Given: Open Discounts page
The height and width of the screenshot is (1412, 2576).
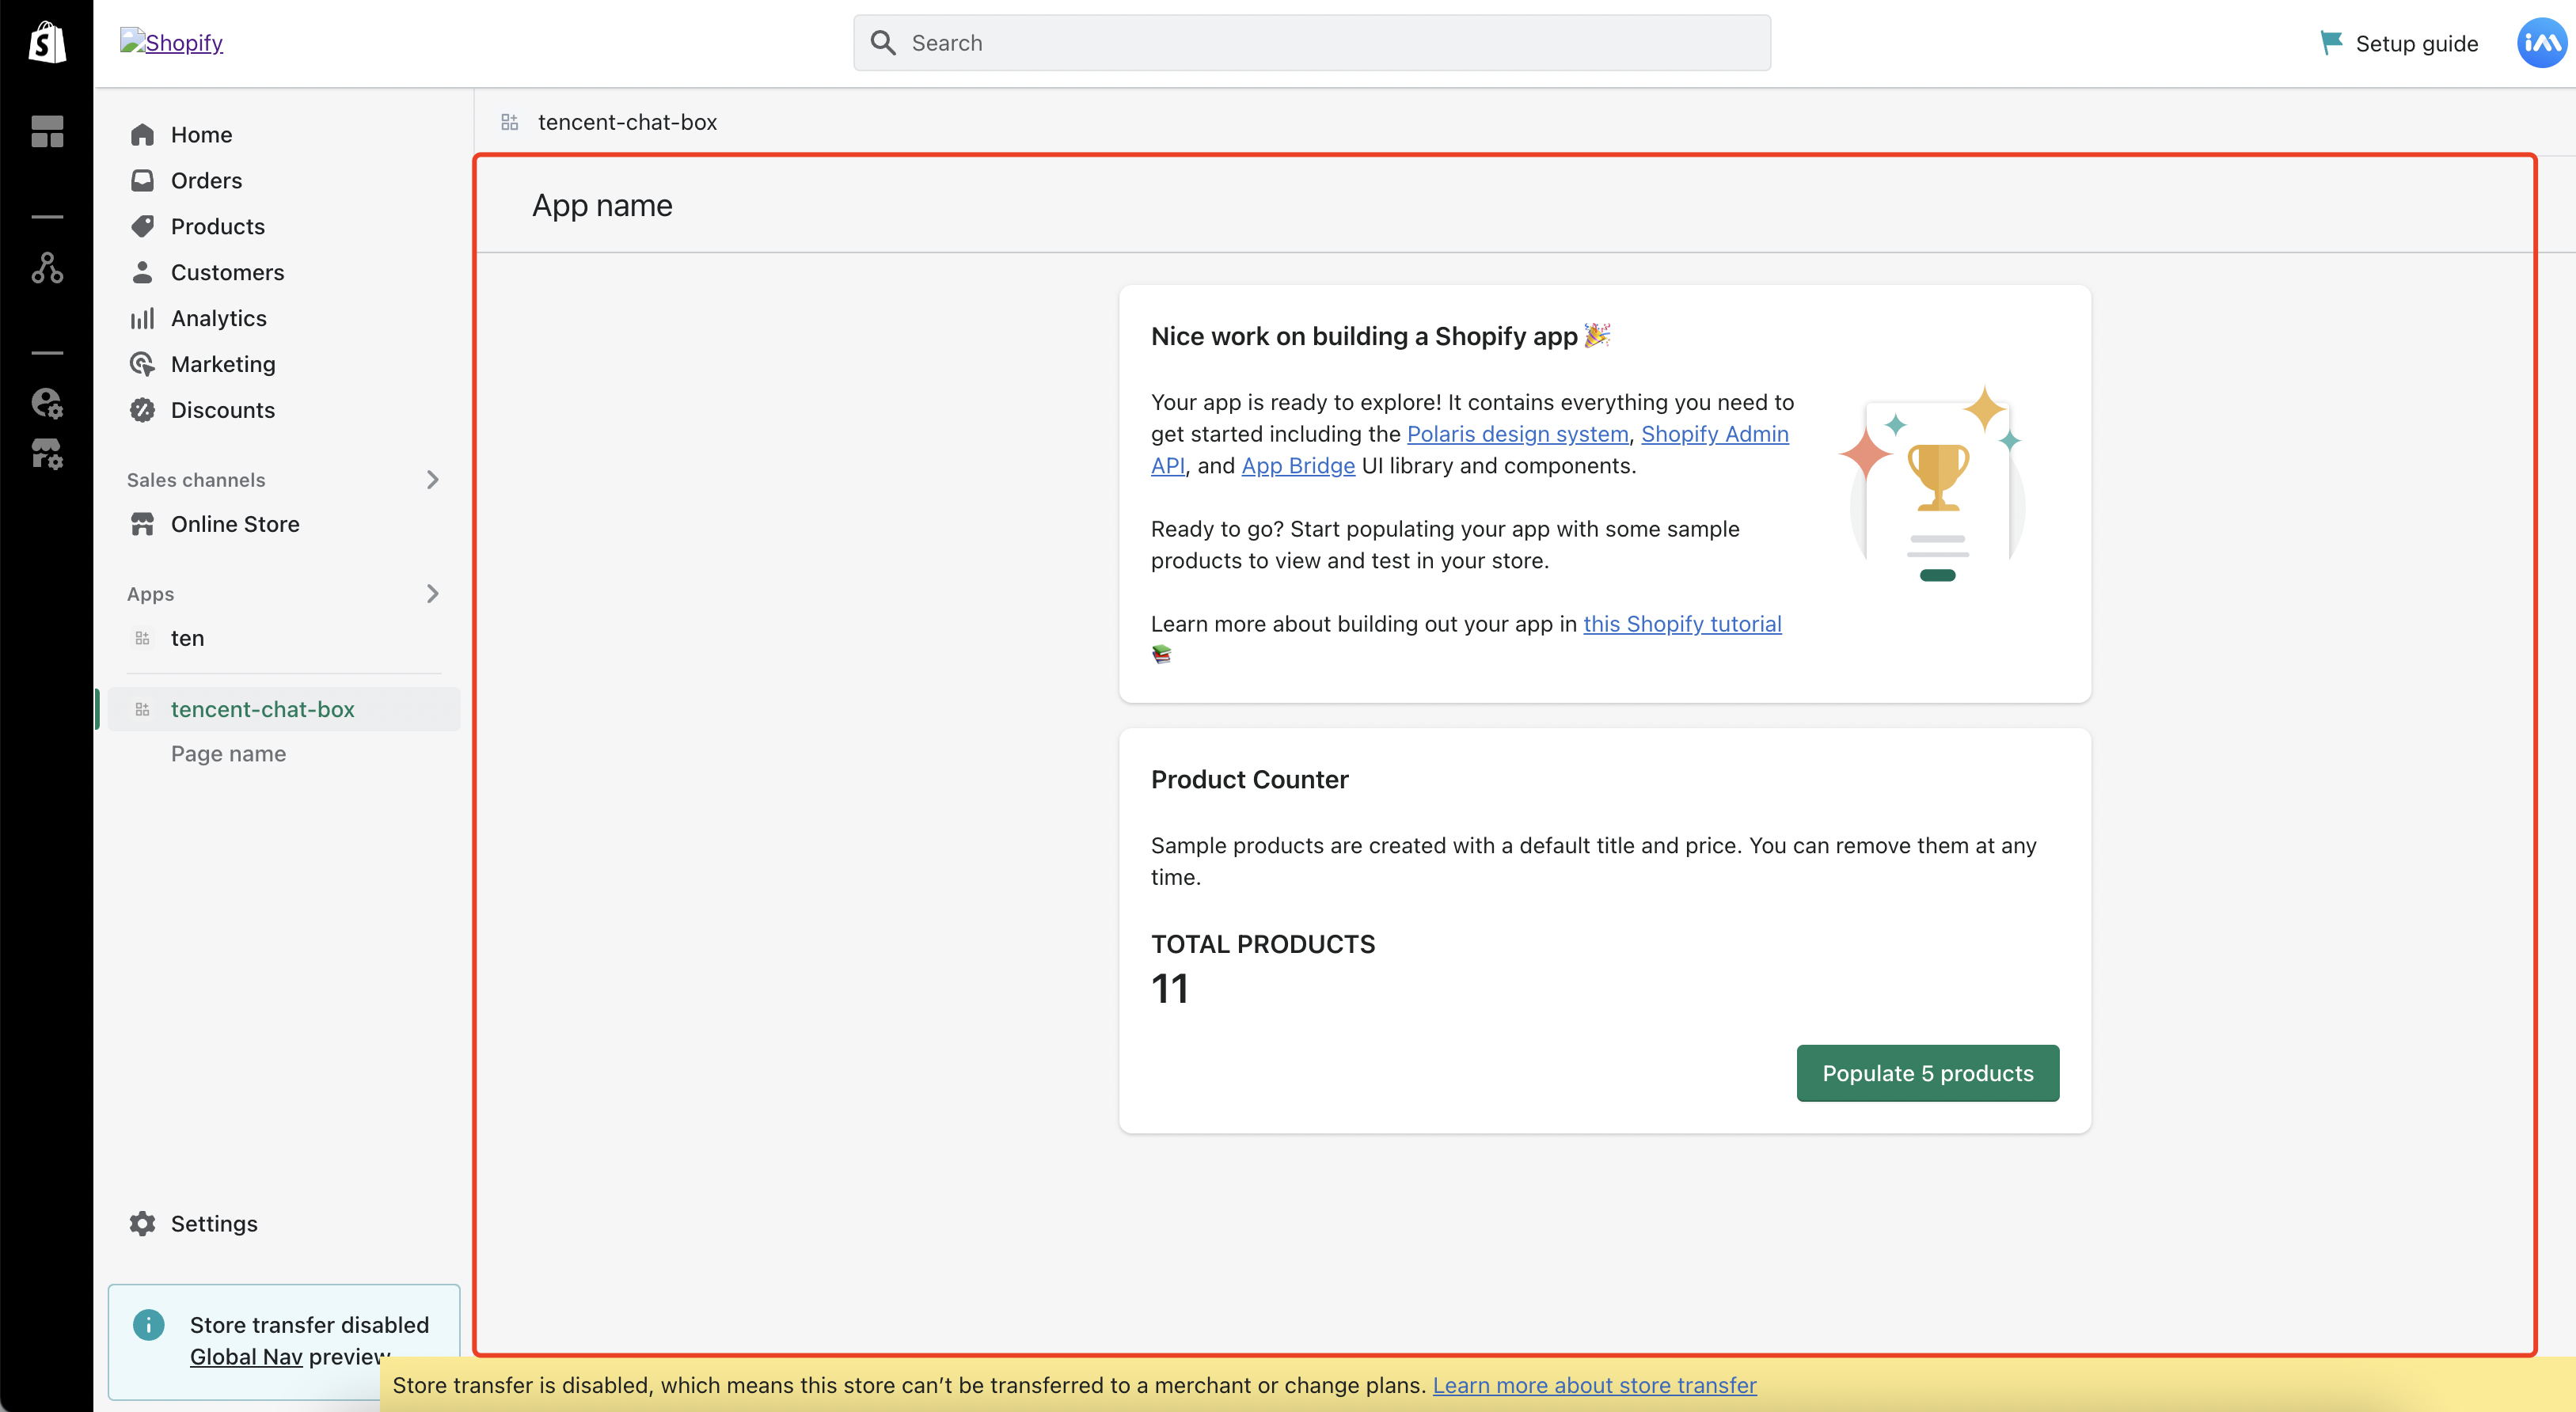Looking at the screenshot, I should (x=222, y=410).
